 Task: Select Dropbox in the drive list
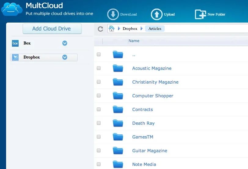pyautogui.click(x=32, y=57)
